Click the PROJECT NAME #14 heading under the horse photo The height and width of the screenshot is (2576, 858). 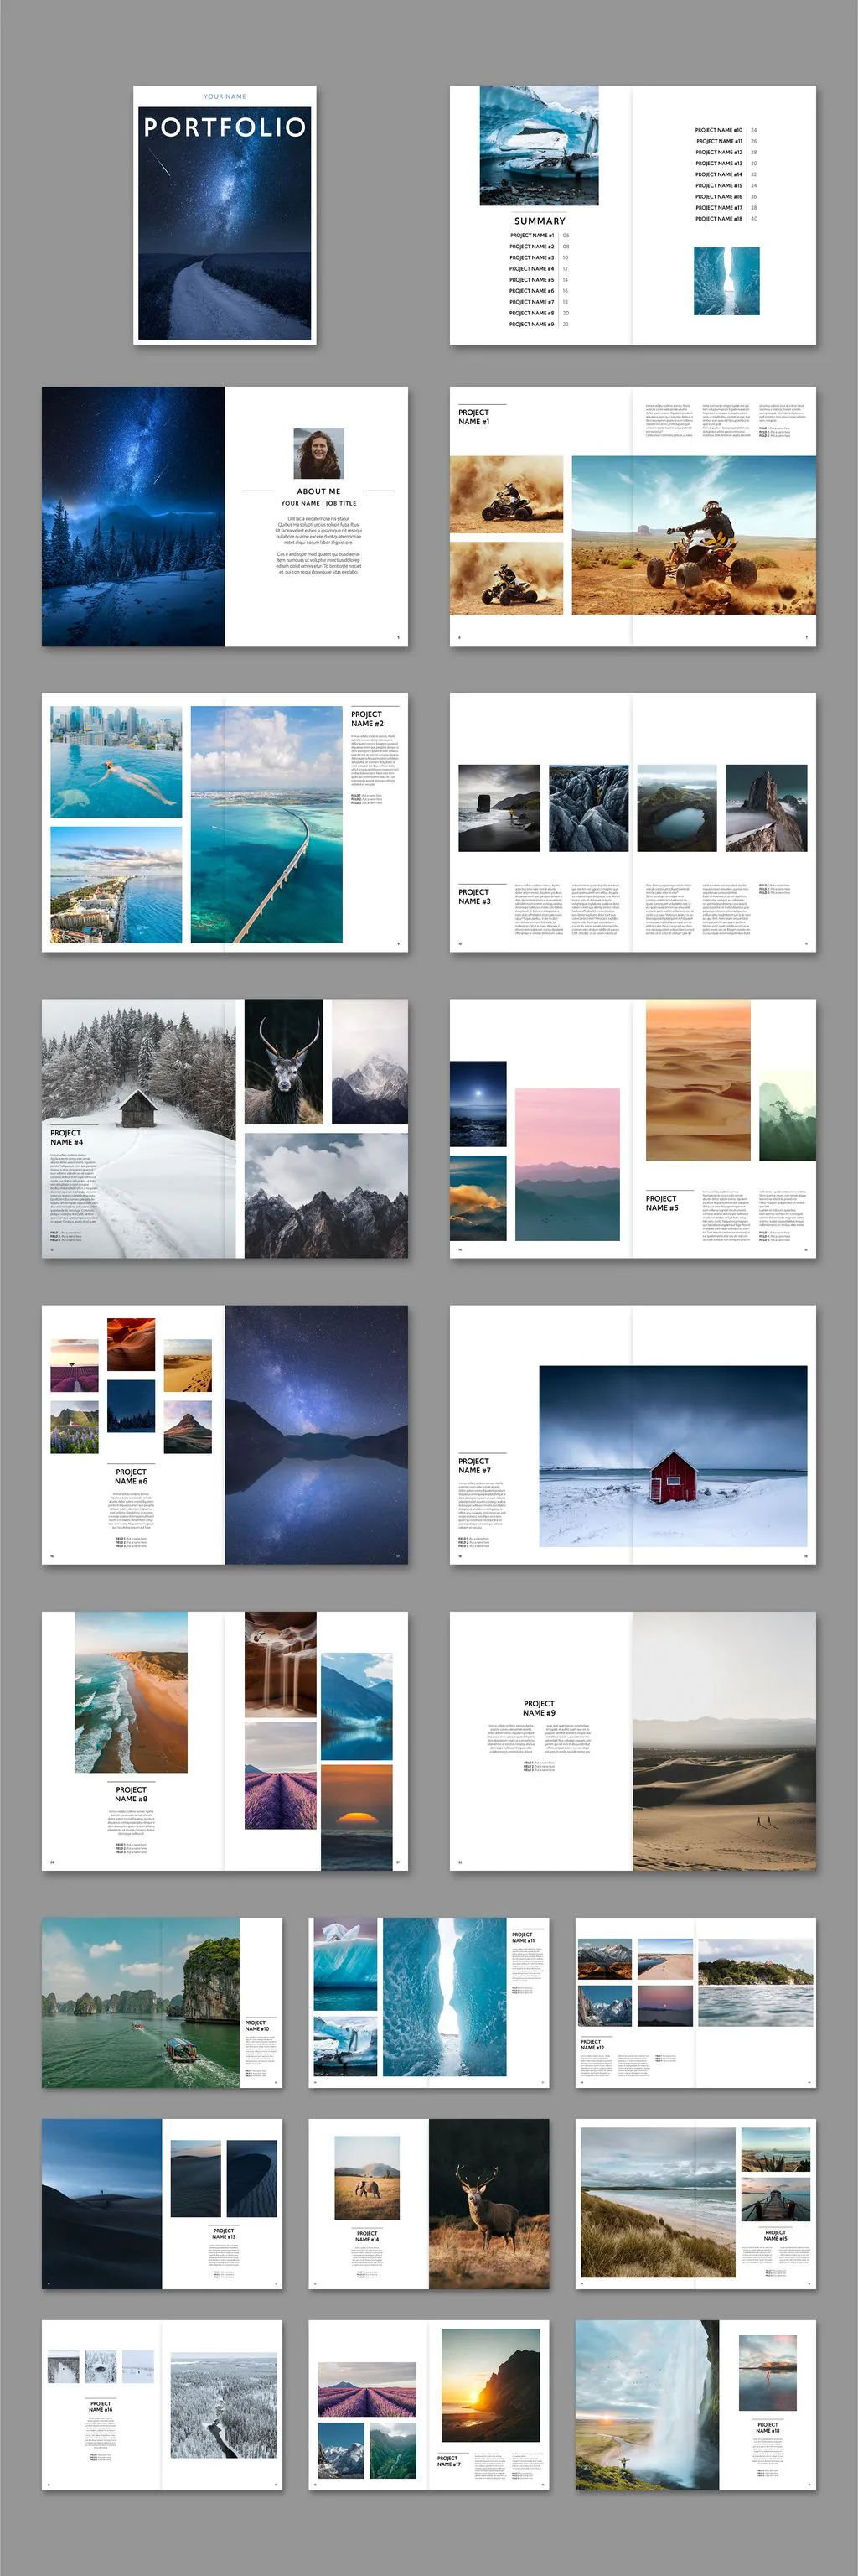[x=366, y=2235]
